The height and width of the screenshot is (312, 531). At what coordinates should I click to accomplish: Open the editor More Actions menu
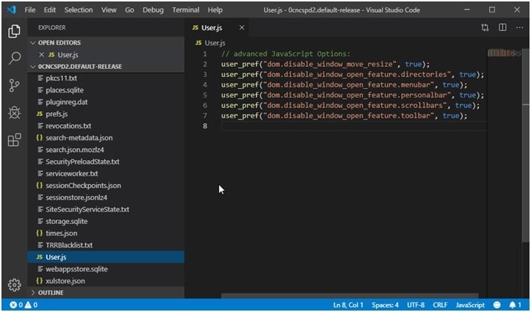(x=520, y=28)
